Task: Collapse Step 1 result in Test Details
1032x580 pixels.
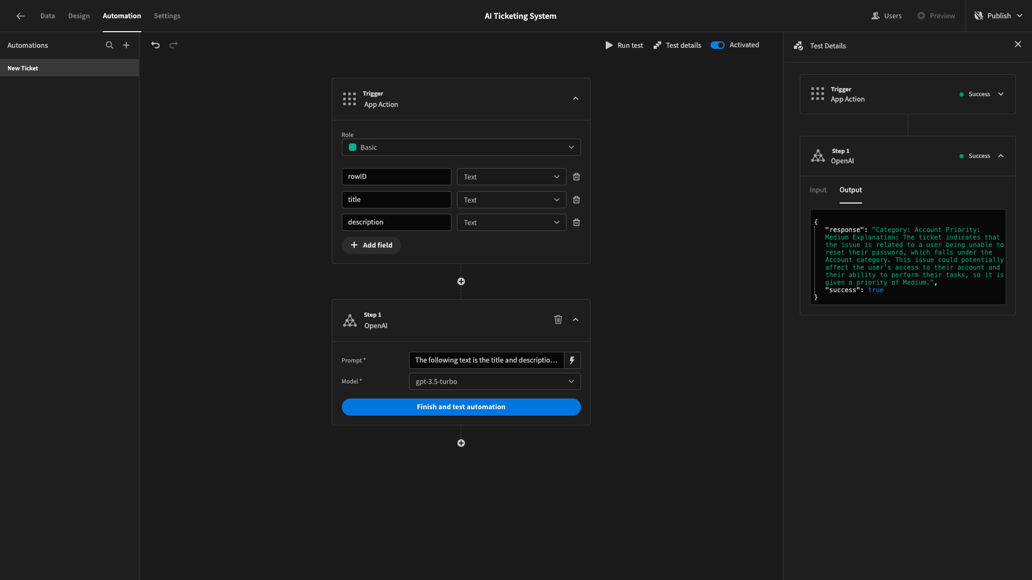Action: coord(1001,156)
